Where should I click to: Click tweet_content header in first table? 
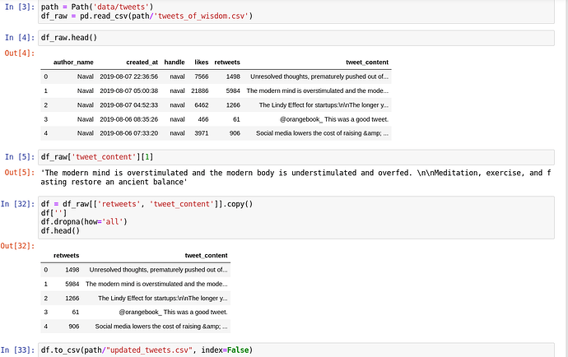(x=367, y=63)
